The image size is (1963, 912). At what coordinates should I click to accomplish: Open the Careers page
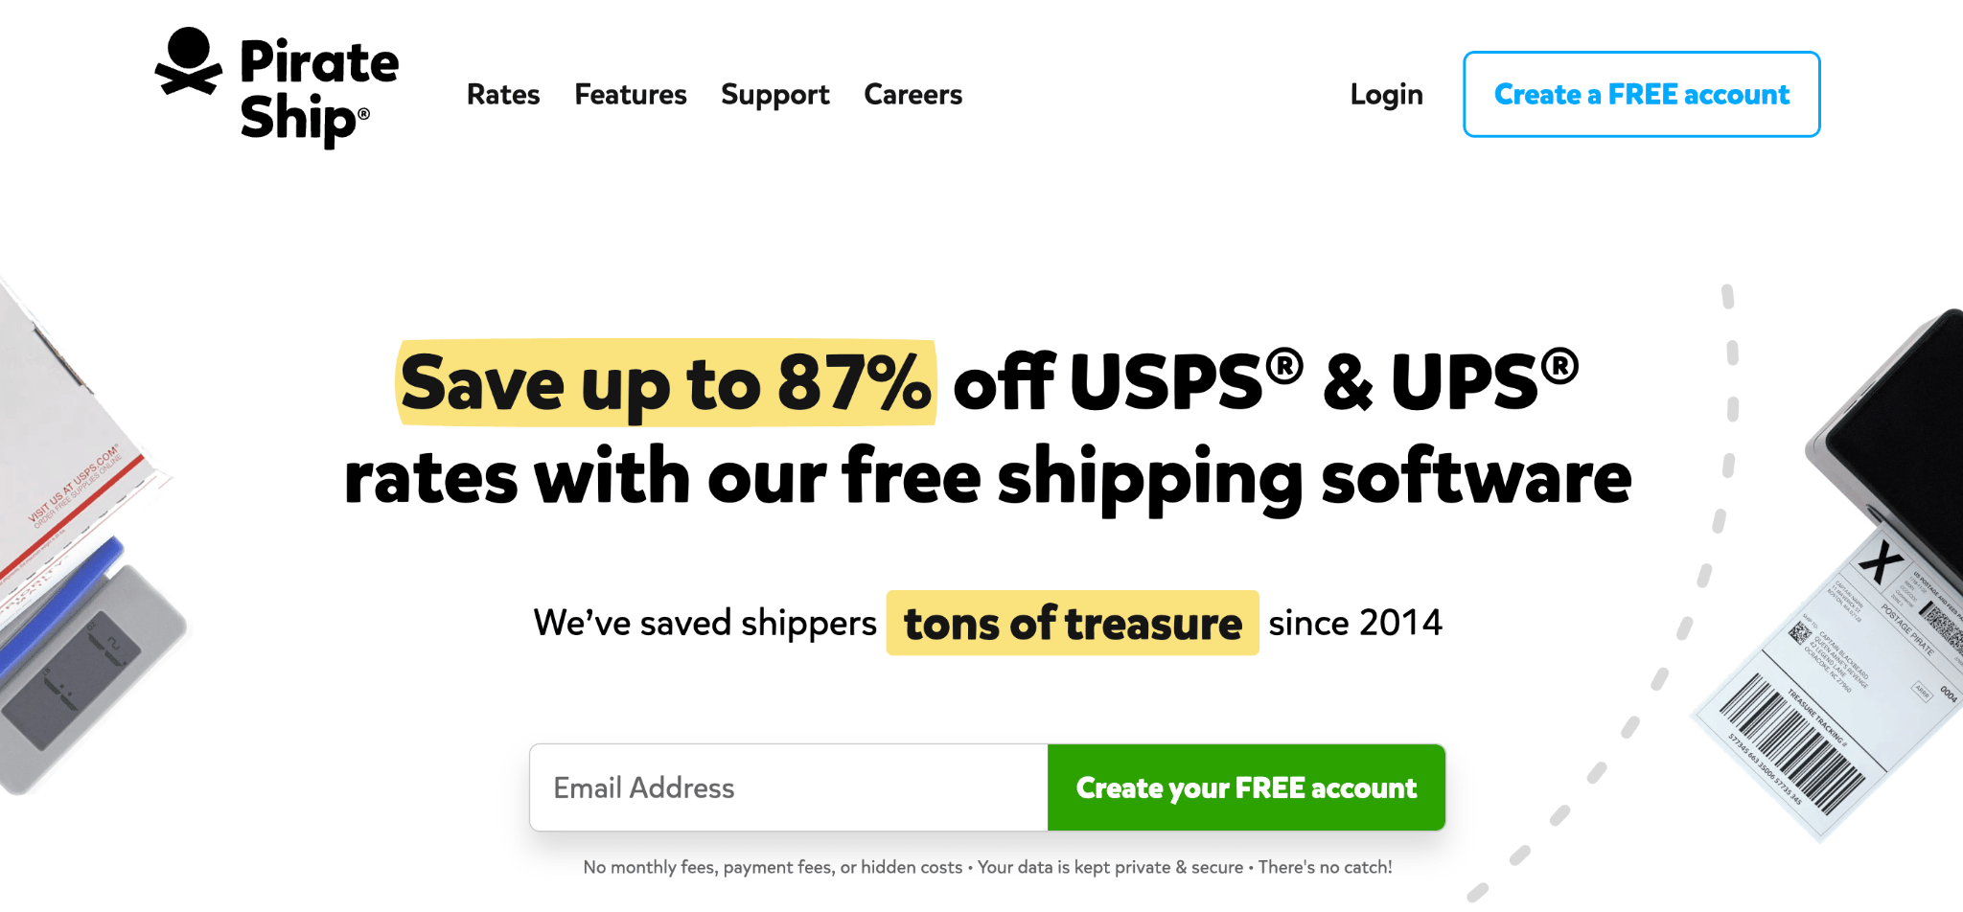[x=912, y=94]
